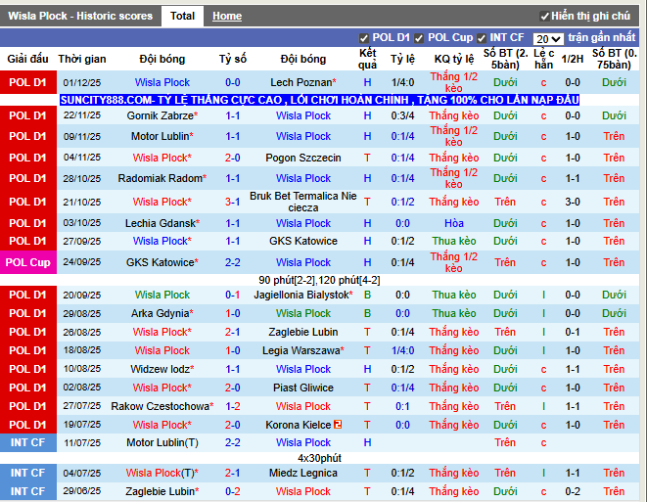Screen dimensions: 647x502
Task: Toggle the INT CF checkbox
Action: click(485, 38)
